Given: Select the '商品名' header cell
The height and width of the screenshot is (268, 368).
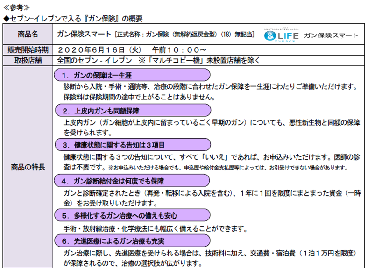Looking at the screenshot, I should click(x=28, y=34).
